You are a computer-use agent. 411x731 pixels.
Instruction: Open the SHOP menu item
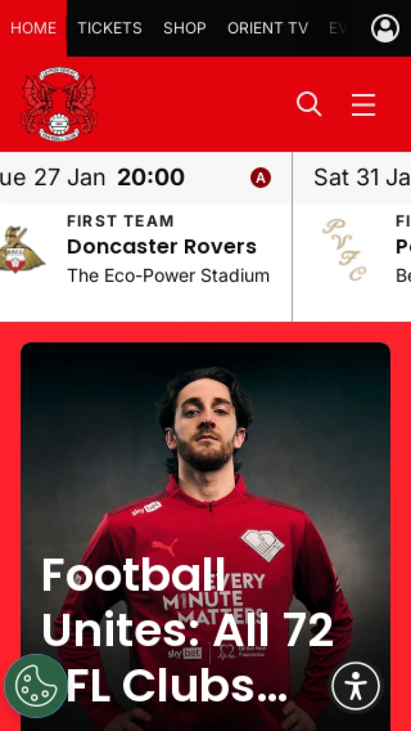pyautogui.click(x=185, y=28)
